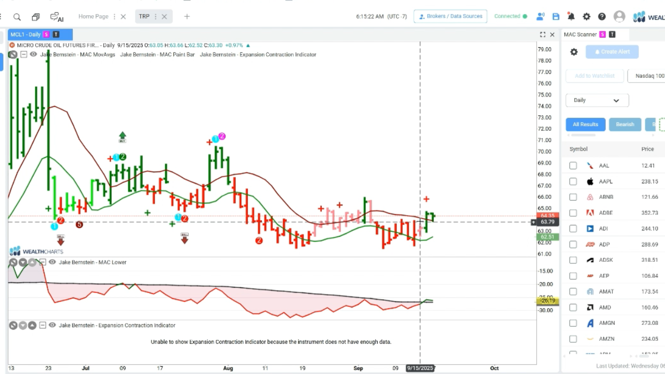Check the ADI row checkbox
Viewport: 665px width, 374px height.
click(573, 229)
